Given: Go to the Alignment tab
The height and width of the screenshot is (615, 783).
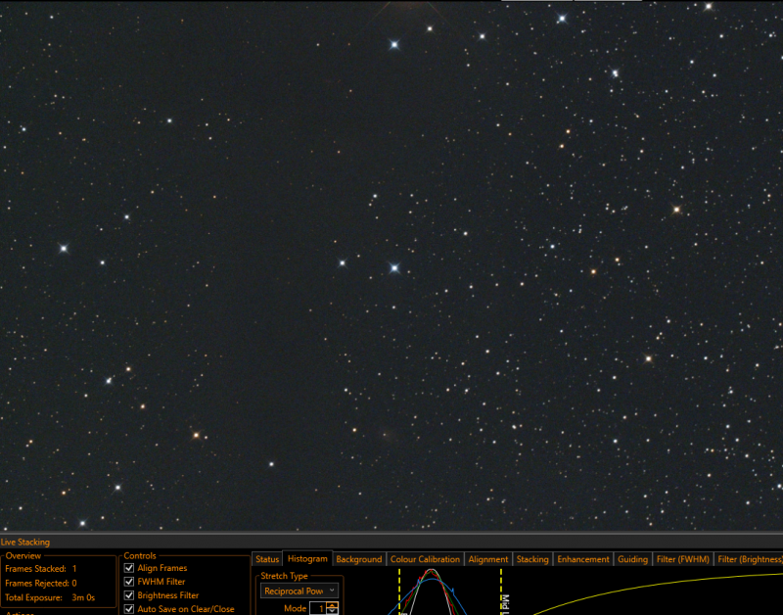Looking at the screenshot, I should coord(487,559).
